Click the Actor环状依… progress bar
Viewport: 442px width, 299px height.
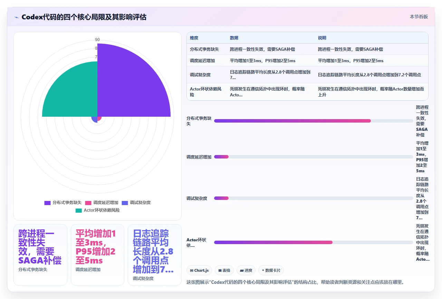[x=314, y=242]
